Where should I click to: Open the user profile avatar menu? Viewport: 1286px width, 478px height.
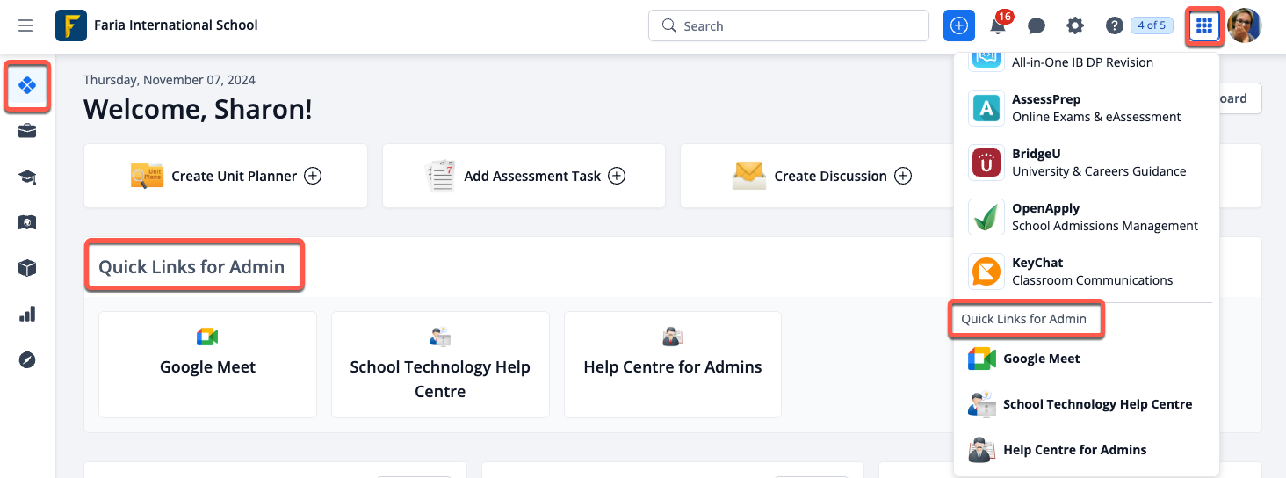pos(1245,25)
